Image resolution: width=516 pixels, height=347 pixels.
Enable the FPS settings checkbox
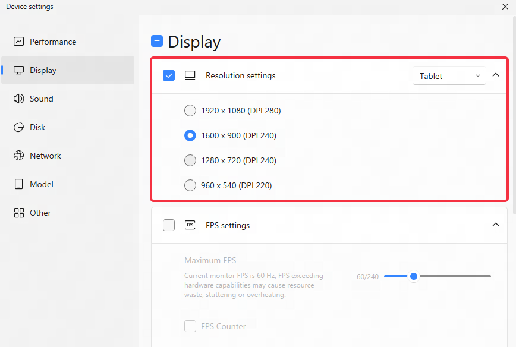coord(169,225)
